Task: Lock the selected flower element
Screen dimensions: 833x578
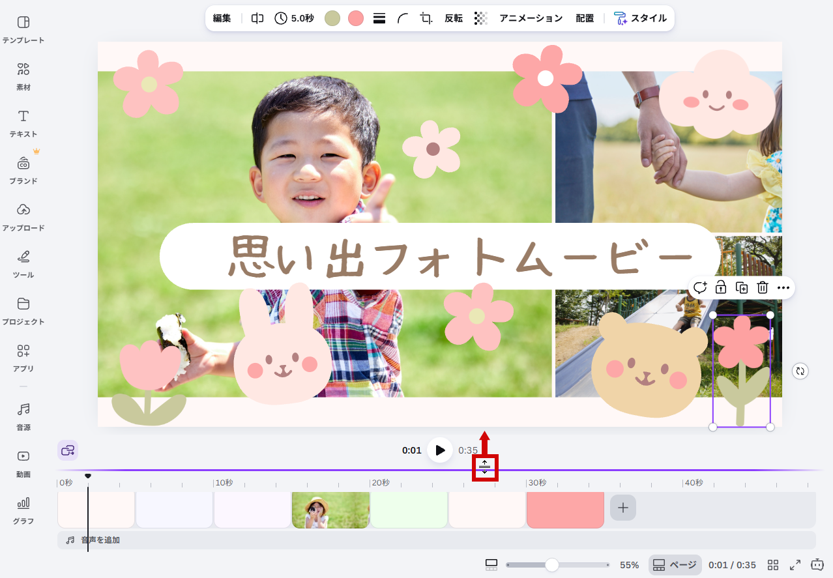Action: tap(721, 287)
